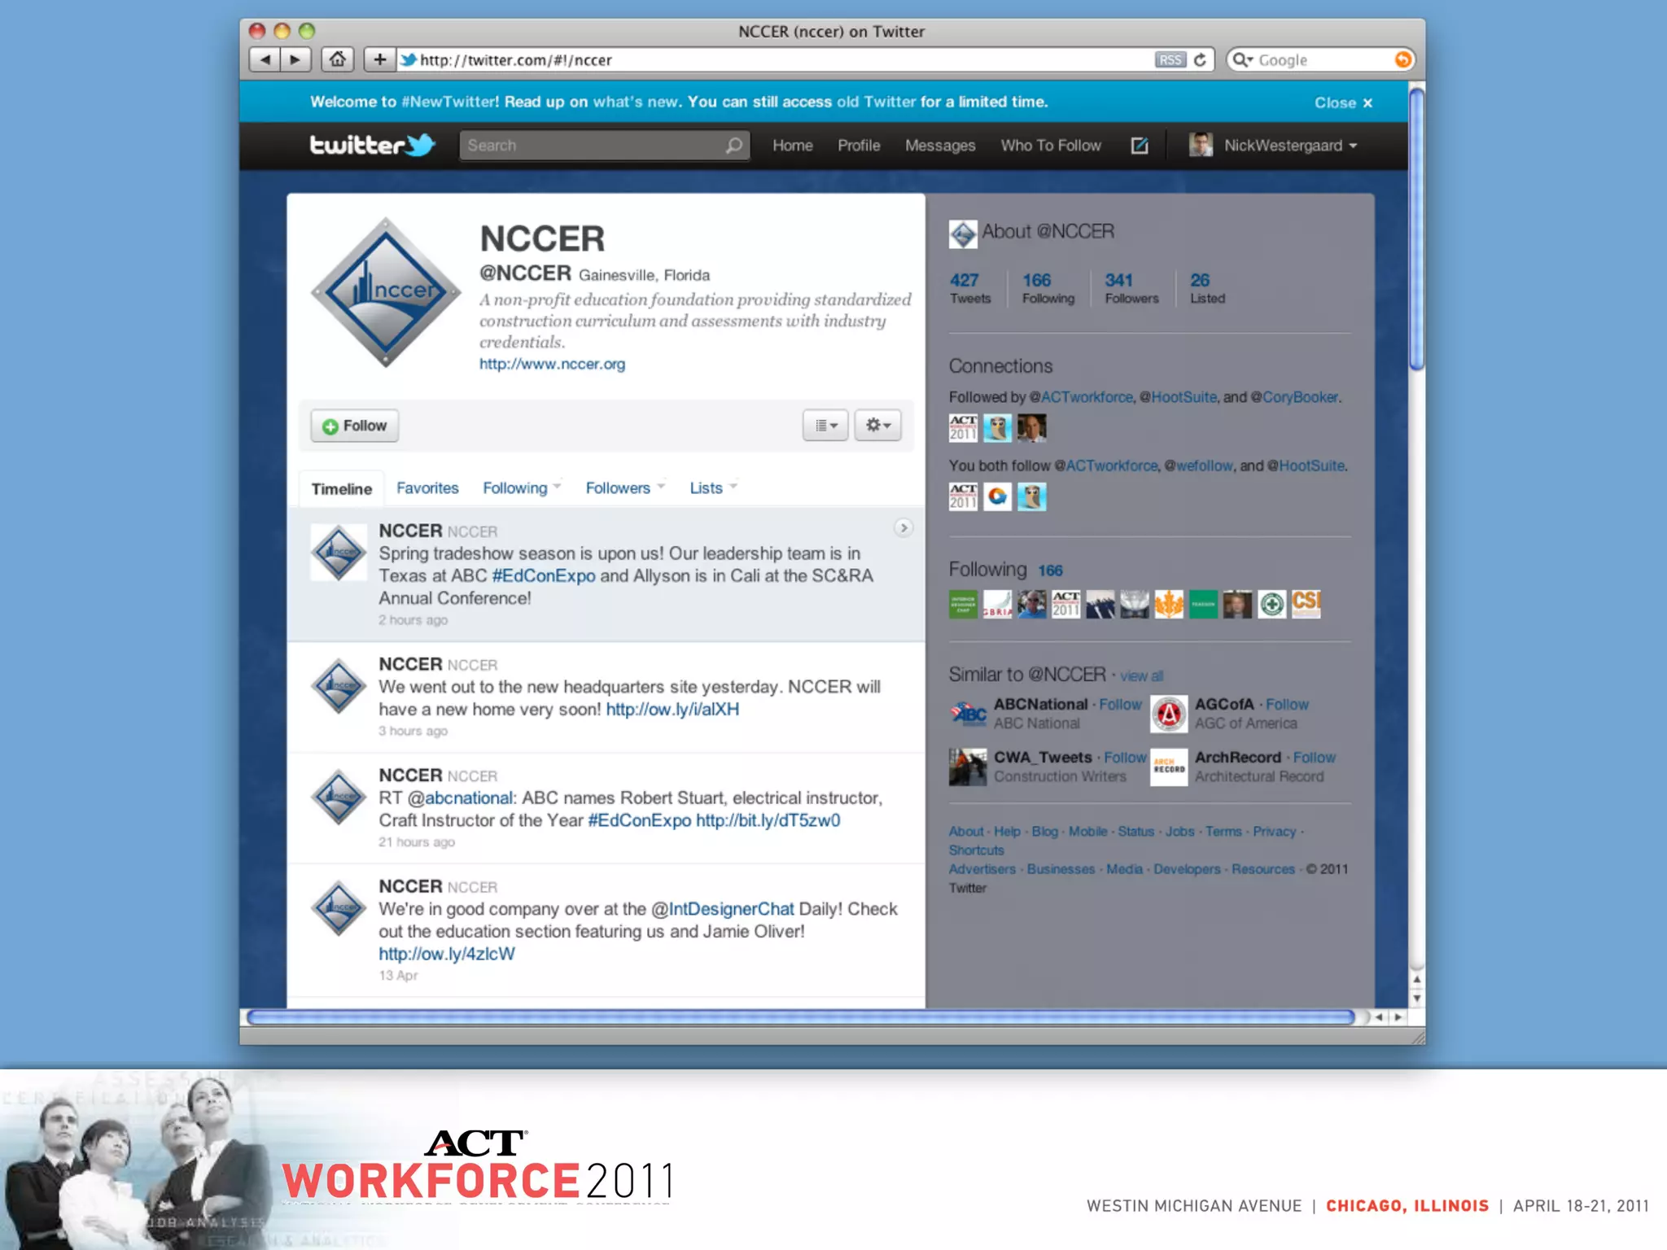This screenshot has height=1250, width=1667.
Task: Open the http://www.nccer.org link
Action: pos(552,364)
